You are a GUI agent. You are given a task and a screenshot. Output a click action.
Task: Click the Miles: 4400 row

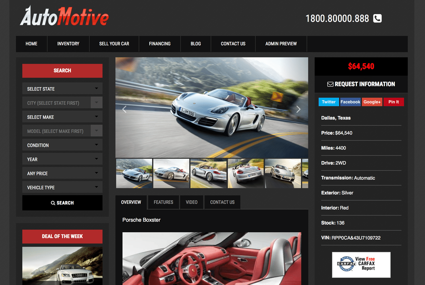pyautogui.click(x=361, y=148)
